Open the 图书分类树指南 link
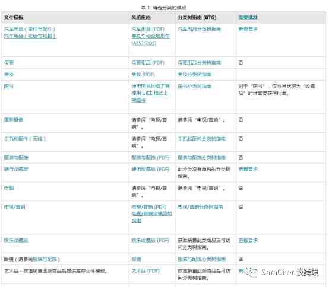 click(195, 86)
